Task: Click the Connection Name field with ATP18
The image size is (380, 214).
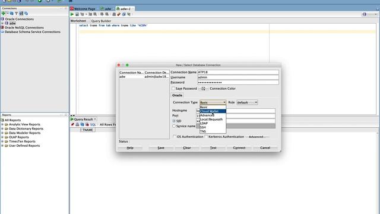Action: tap(238, 72)
